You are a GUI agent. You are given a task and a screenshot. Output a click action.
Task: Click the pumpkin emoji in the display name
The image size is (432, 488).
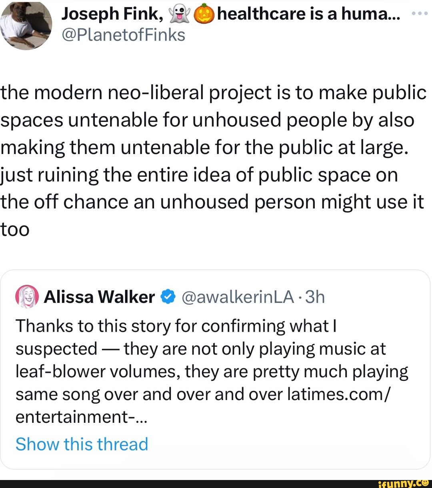point(204,15)
